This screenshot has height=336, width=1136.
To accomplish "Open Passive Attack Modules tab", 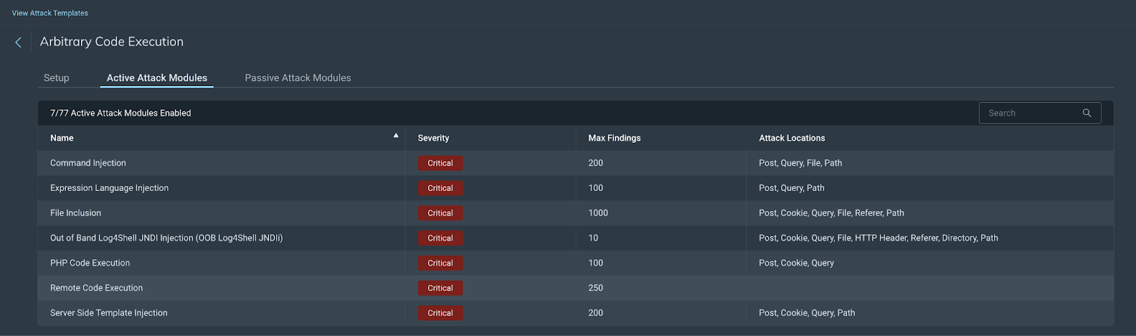I will pos(297,78).
